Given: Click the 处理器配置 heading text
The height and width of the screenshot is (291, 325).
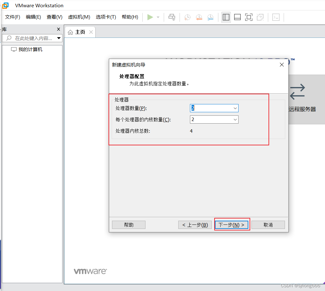Looking at the screenshot, I should coord(132,76).
